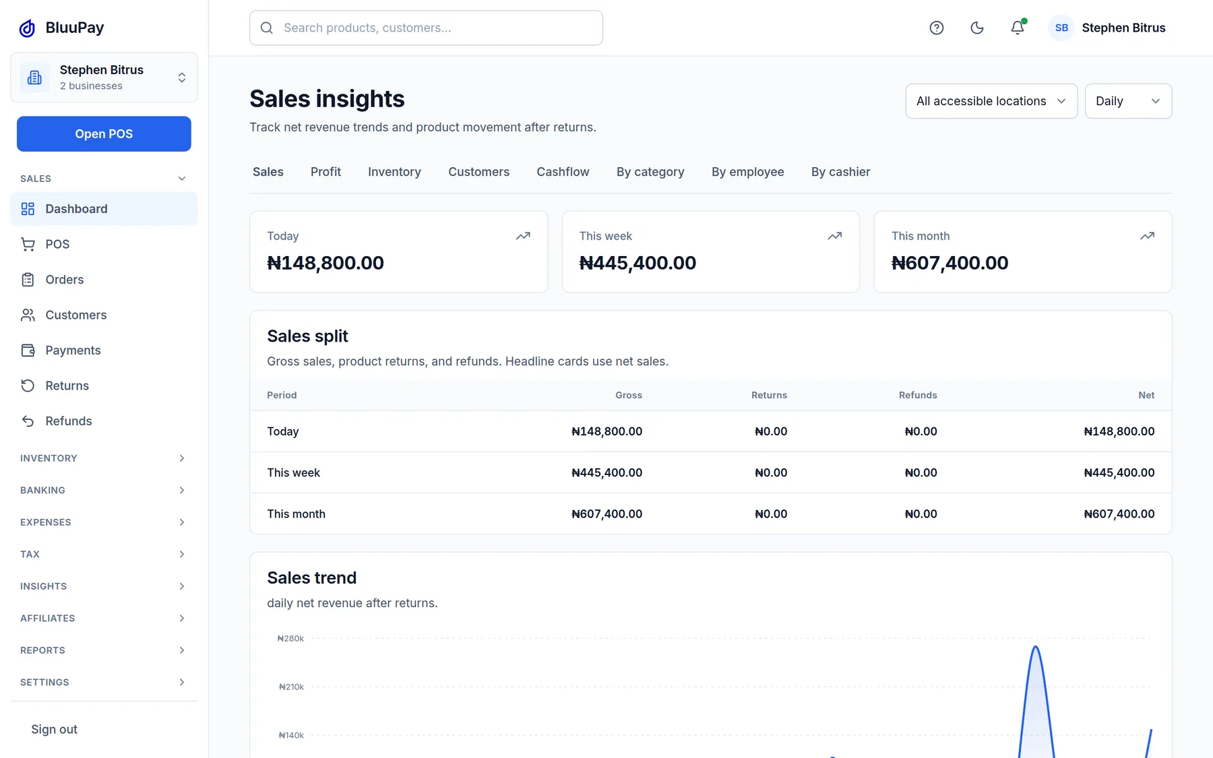The height and width of the screenshot is (758, 1213).
Task: Click the BluuPay logo icon
Action: pyautogui.click(x=27, y=28)
